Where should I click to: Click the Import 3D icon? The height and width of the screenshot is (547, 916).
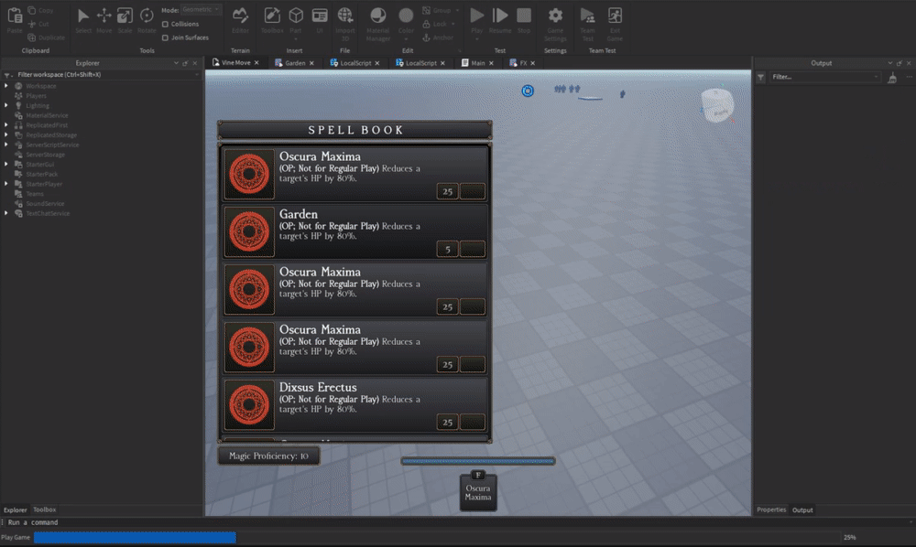point(345,16)
